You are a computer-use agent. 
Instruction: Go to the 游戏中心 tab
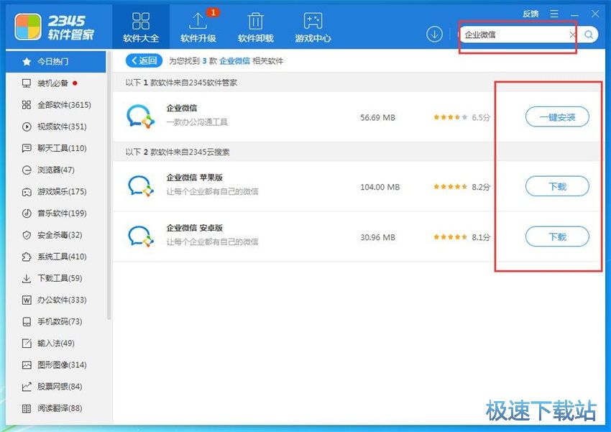(x=313, y=27)
